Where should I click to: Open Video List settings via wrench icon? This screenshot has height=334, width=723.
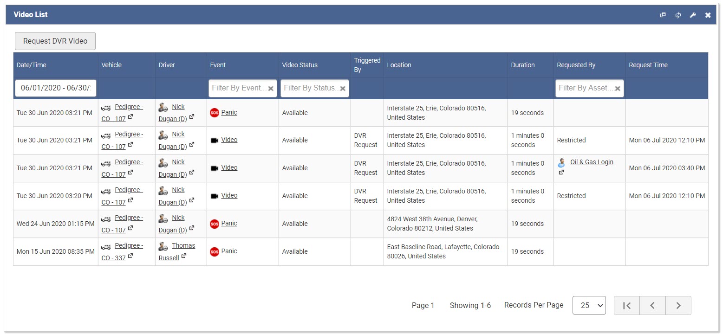(693, 15)
